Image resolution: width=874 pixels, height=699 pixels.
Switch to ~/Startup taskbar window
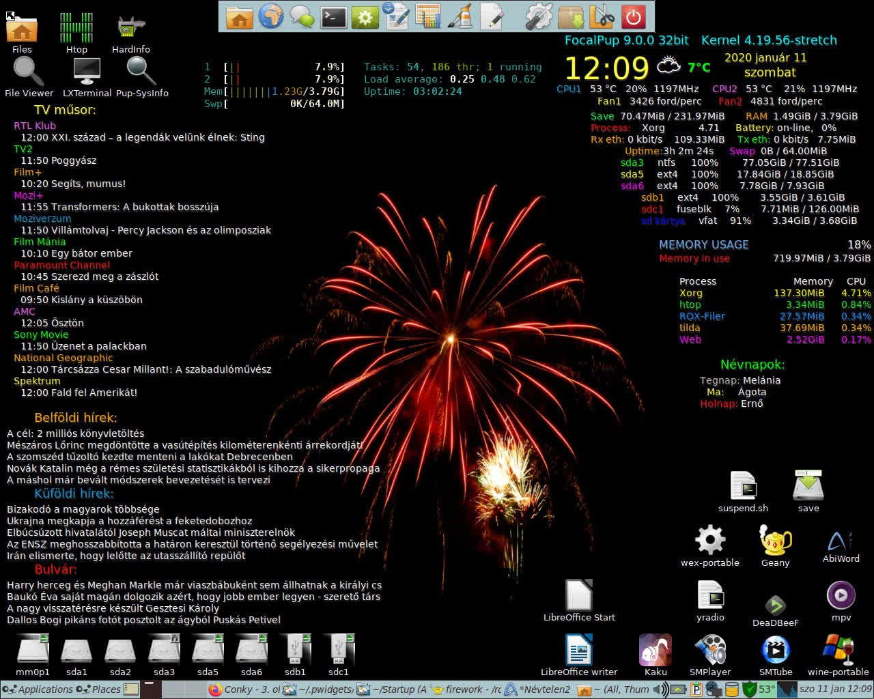(x=391, y=689)
